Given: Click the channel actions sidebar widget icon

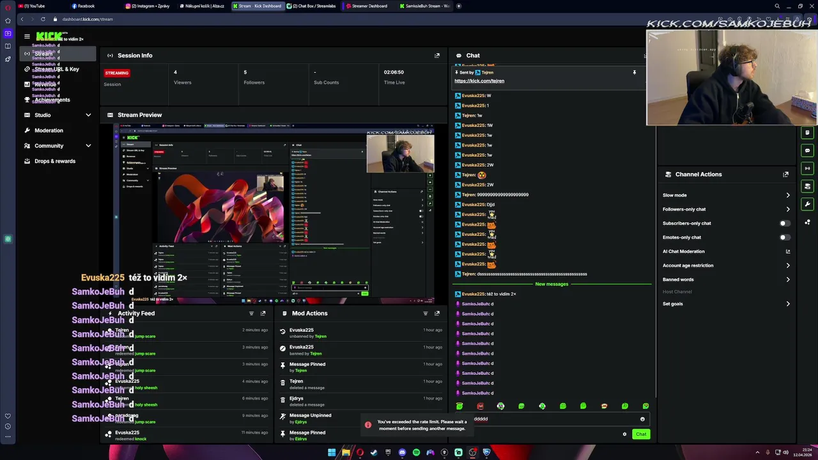Looking at the screenshot, I should pyautogui.click(x=808, y=187).
